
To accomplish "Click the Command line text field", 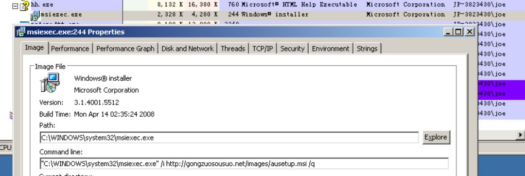I will tap(244, 164).
